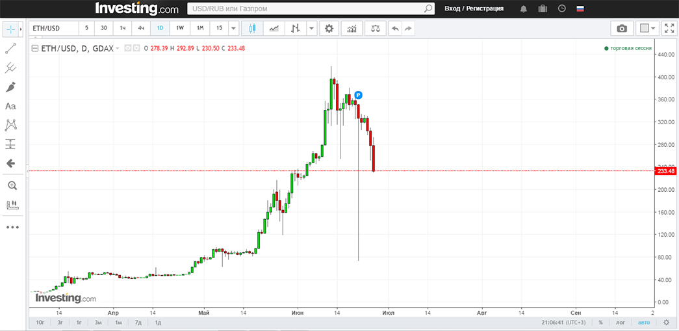Screen dimensions: 679x331
Task: Open chart settings gear in top toolbar
Action: click(329, 29)
